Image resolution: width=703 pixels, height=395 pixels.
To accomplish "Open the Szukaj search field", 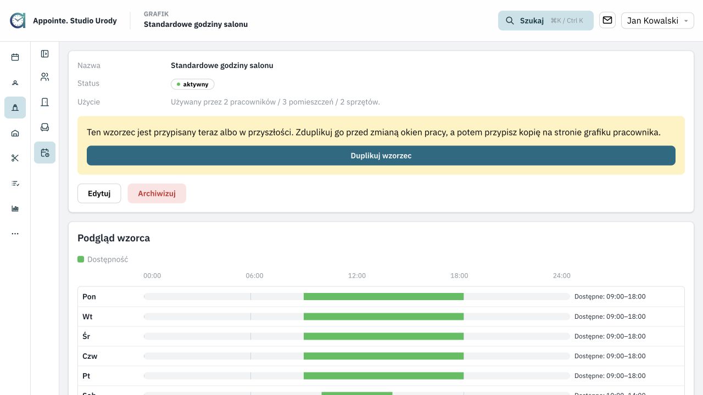I will pyautogui.click(x=545, y=20).
